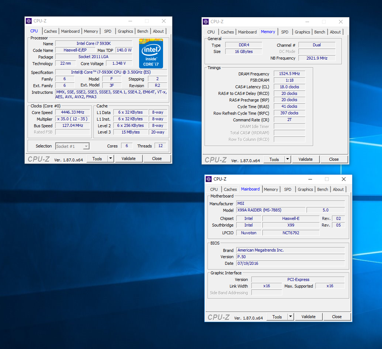Click Validate button in the Memory window

coord(305,159)
